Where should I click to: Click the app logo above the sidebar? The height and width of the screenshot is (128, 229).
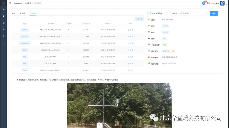(x=4, y=3)
